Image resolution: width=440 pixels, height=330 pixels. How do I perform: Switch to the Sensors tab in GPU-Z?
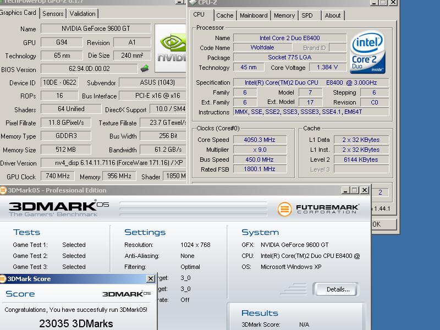click(53, 13)
